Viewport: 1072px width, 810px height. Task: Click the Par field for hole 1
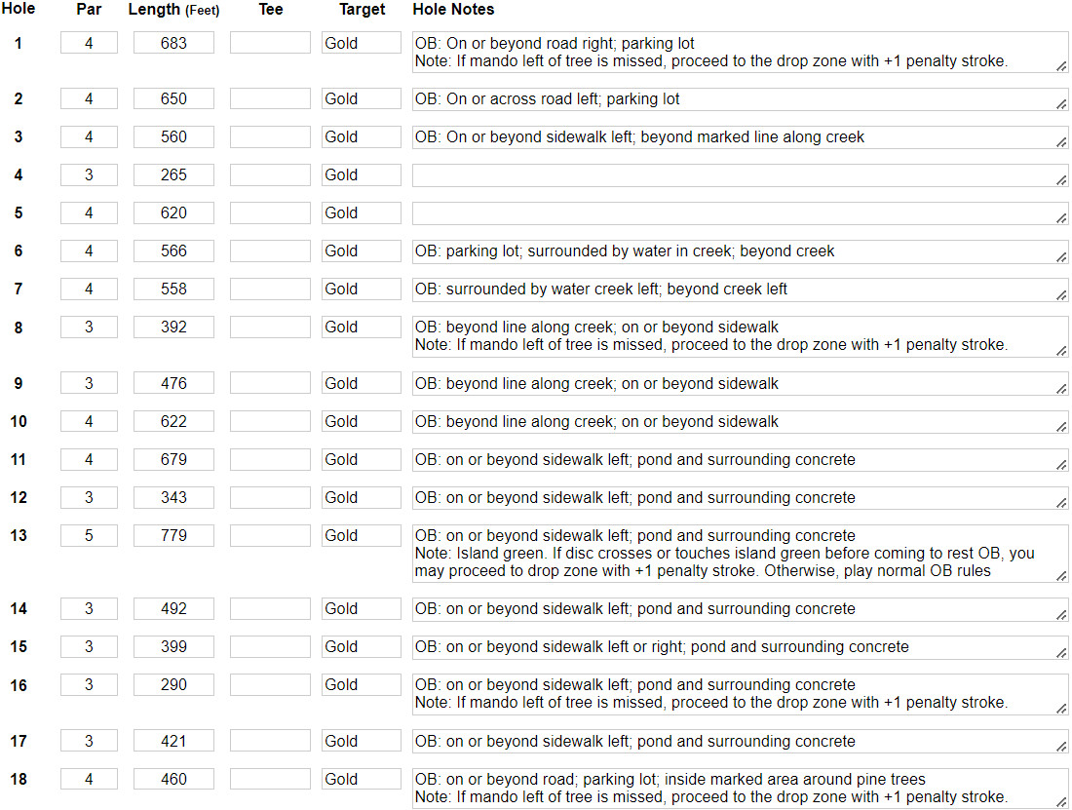89,43
